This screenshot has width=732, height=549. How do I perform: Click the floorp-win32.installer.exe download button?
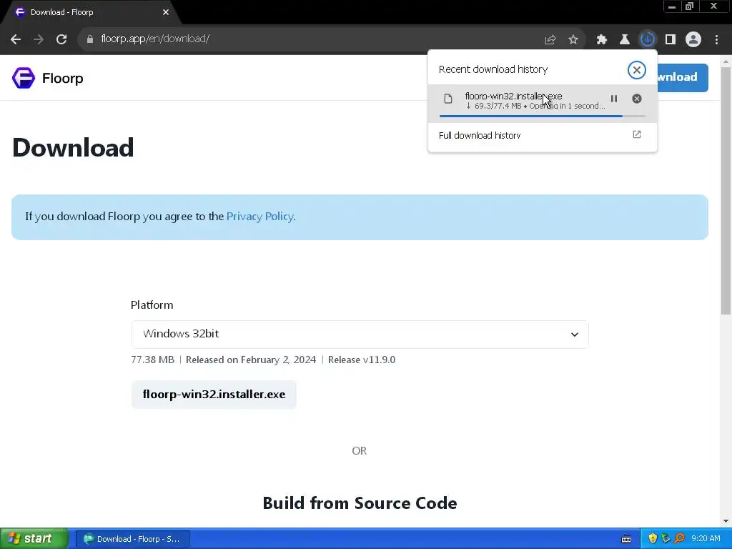(214, 395)
